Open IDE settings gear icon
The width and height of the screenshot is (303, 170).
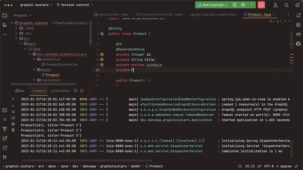297,5
